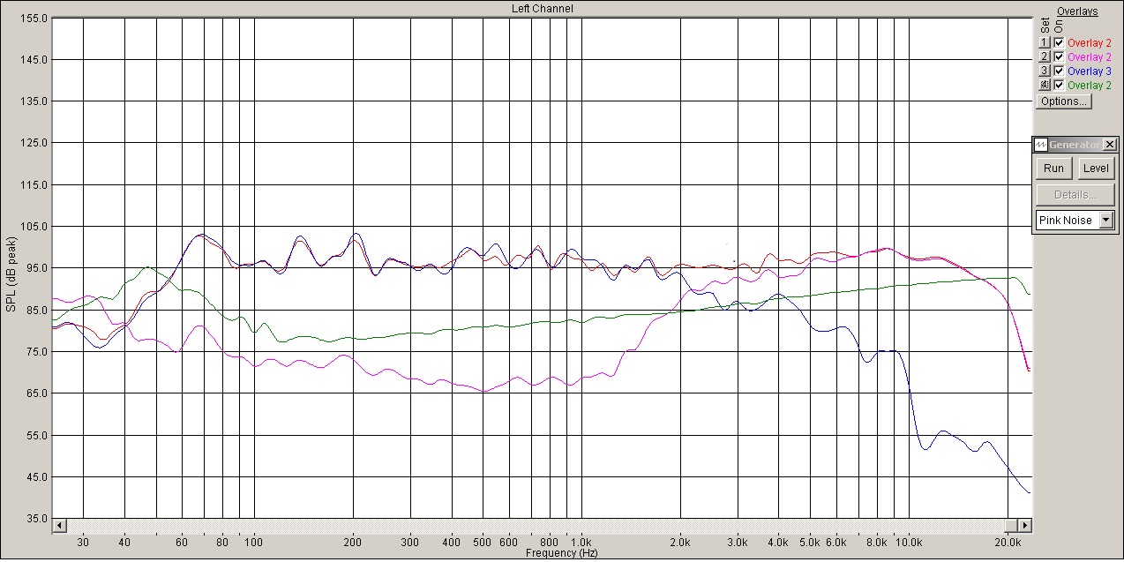1124x562 pixels.
Task: Click overlay Set button 1
Action: pyautogui.click(x=1044, y=42)
